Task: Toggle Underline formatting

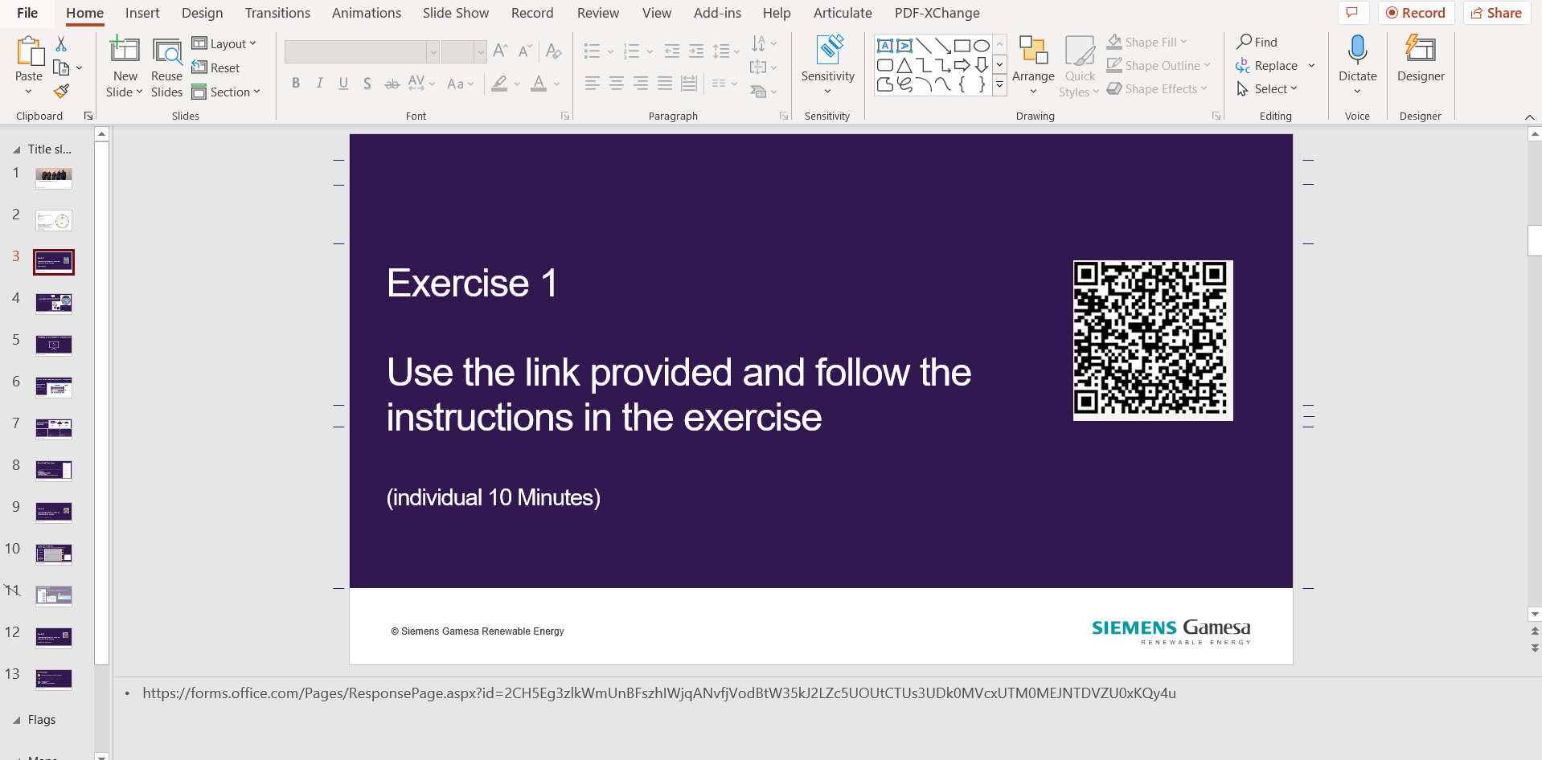Action: [x=343, y=84]
